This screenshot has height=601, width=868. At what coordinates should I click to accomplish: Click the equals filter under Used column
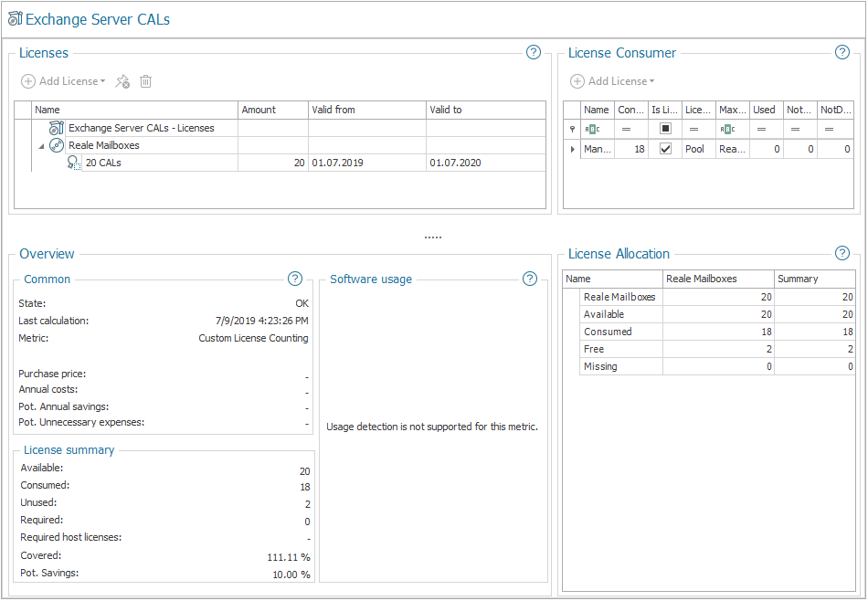[x=761, y=129]
